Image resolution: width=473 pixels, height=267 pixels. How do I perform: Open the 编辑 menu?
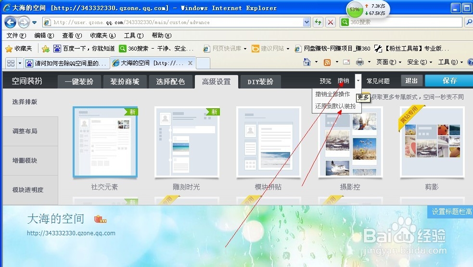pos(44,36)
